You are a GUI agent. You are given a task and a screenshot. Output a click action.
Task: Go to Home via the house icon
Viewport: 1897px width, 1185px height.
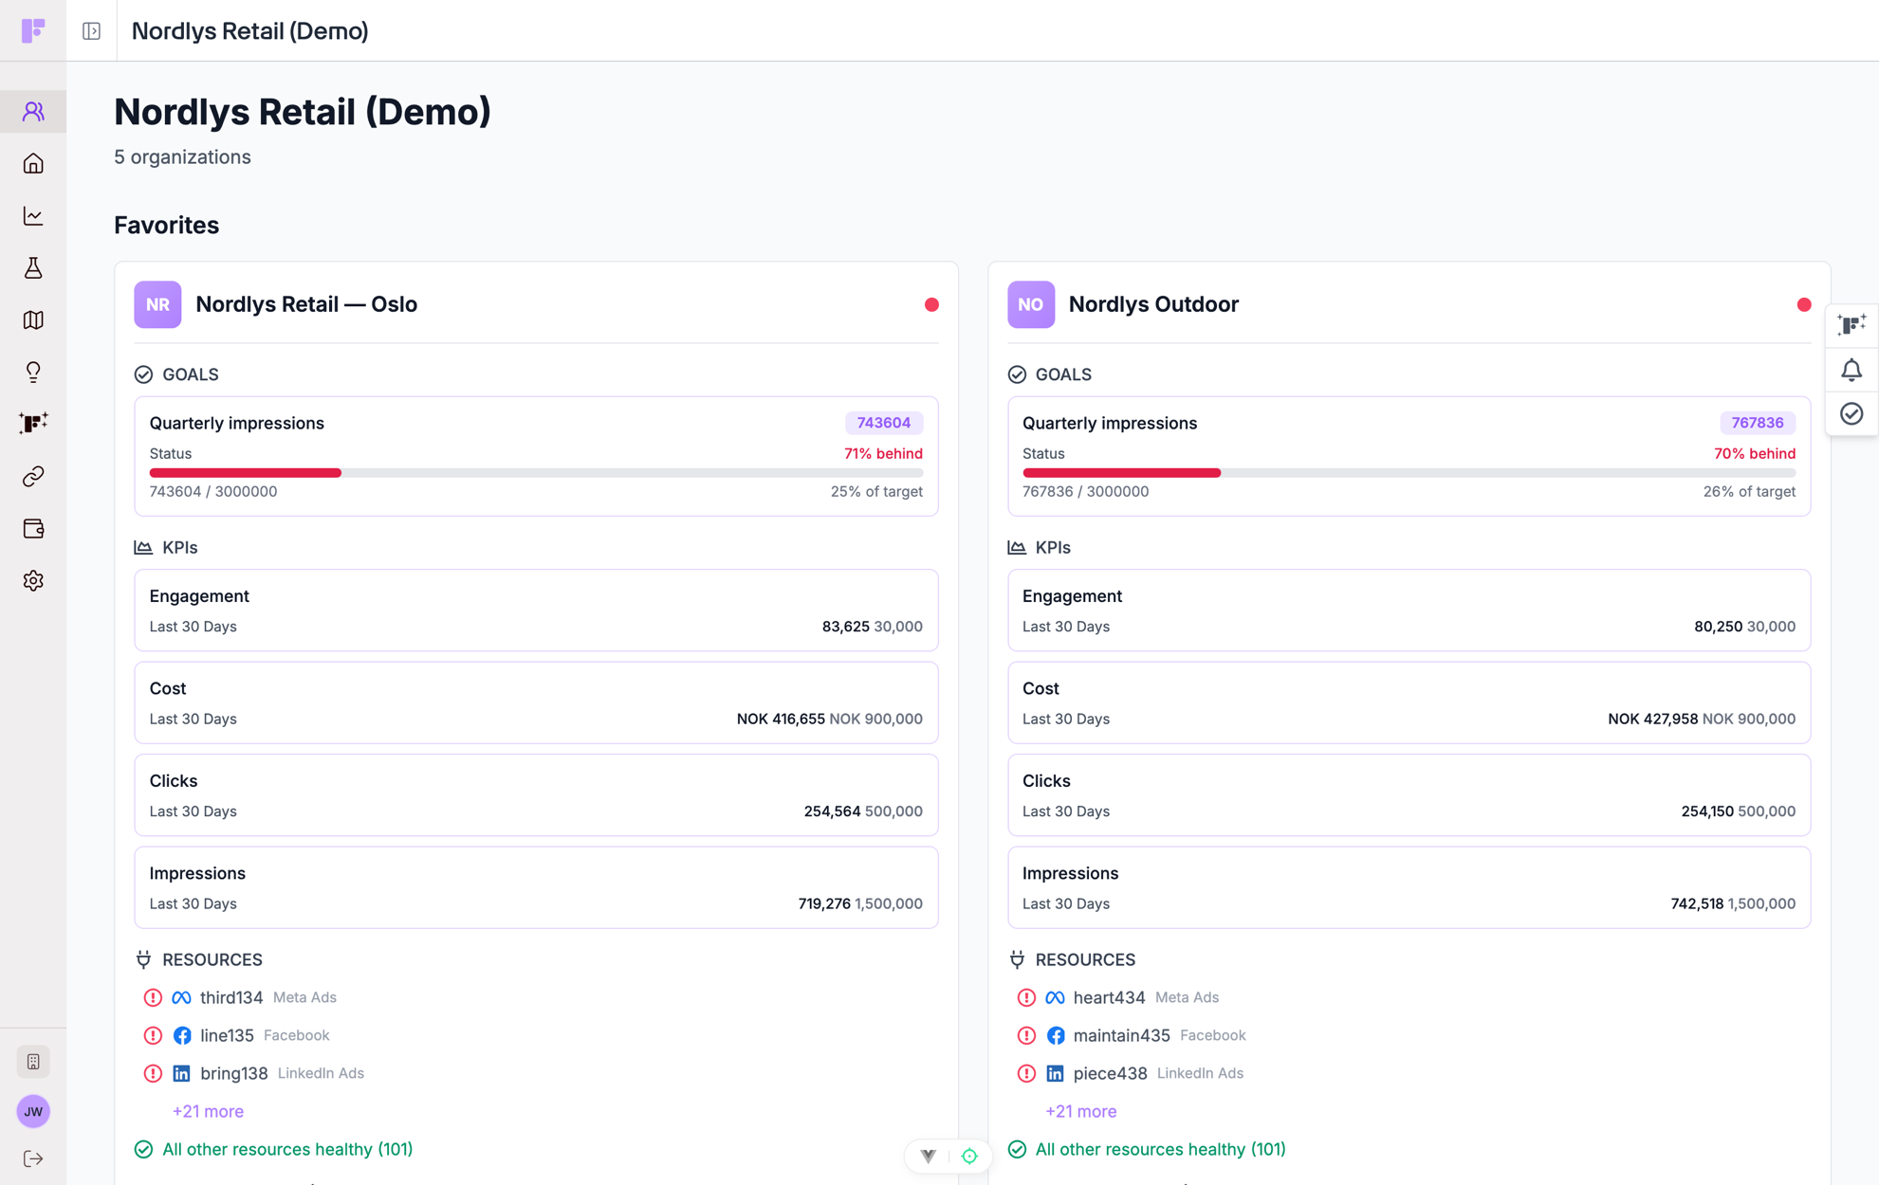click(33, 164)
